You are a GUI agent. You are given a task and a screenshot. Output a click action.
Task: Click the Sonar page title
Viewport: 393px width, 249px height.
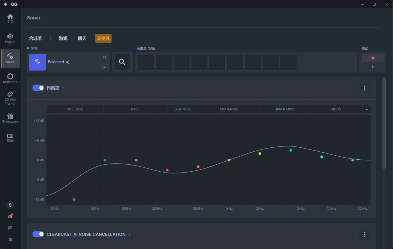coord(34,18)
